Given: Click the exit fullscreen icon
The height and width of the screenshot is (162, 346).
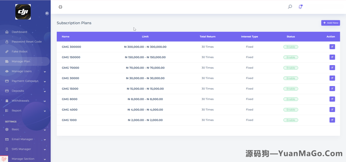Looking at the screenshot, I should tap(60, 7).
